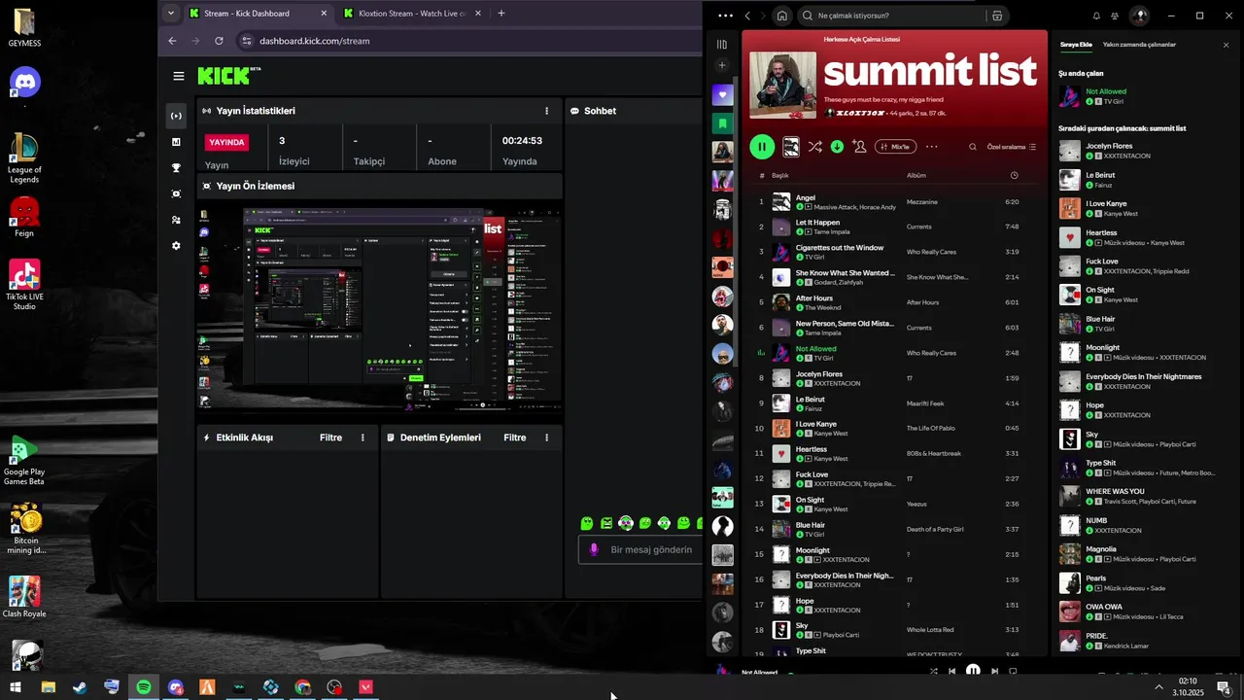Open the community users icon in Kick sidebar
The image size is (1244, 700).
(176, 220)
